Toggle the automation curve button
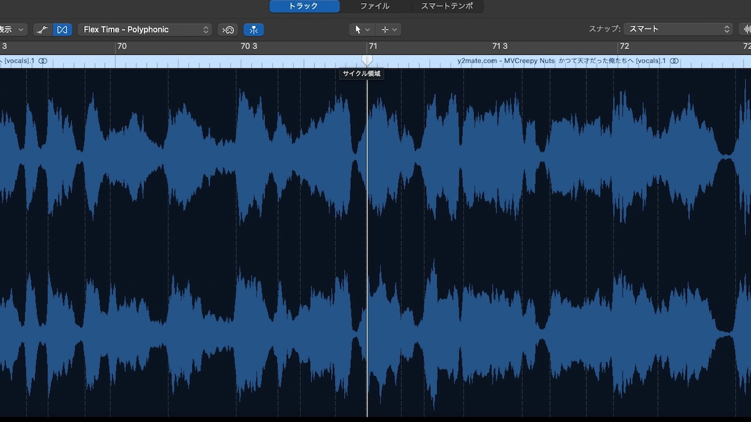The height and width of the screenshot is (422, 751). tap(42, 30)
